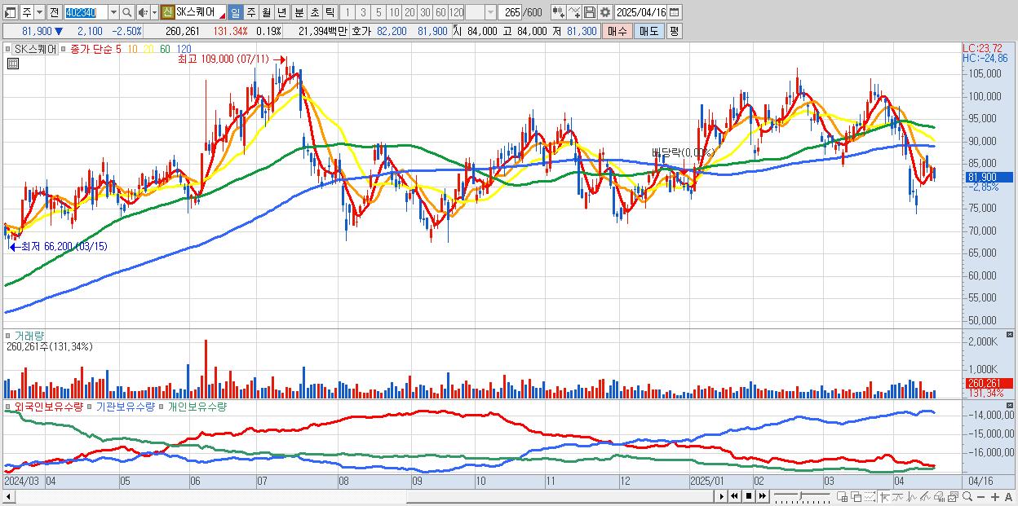Expand the stock code history dropdown
Image resolution: width=1018 pixels, height=506 pixels.
click(x=113, y=12)
